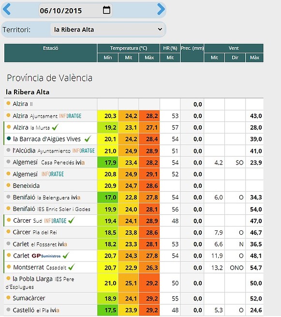
Task: Open the Sumacàrcer station link
Action: pyautogui.click(x=29, y=298)
